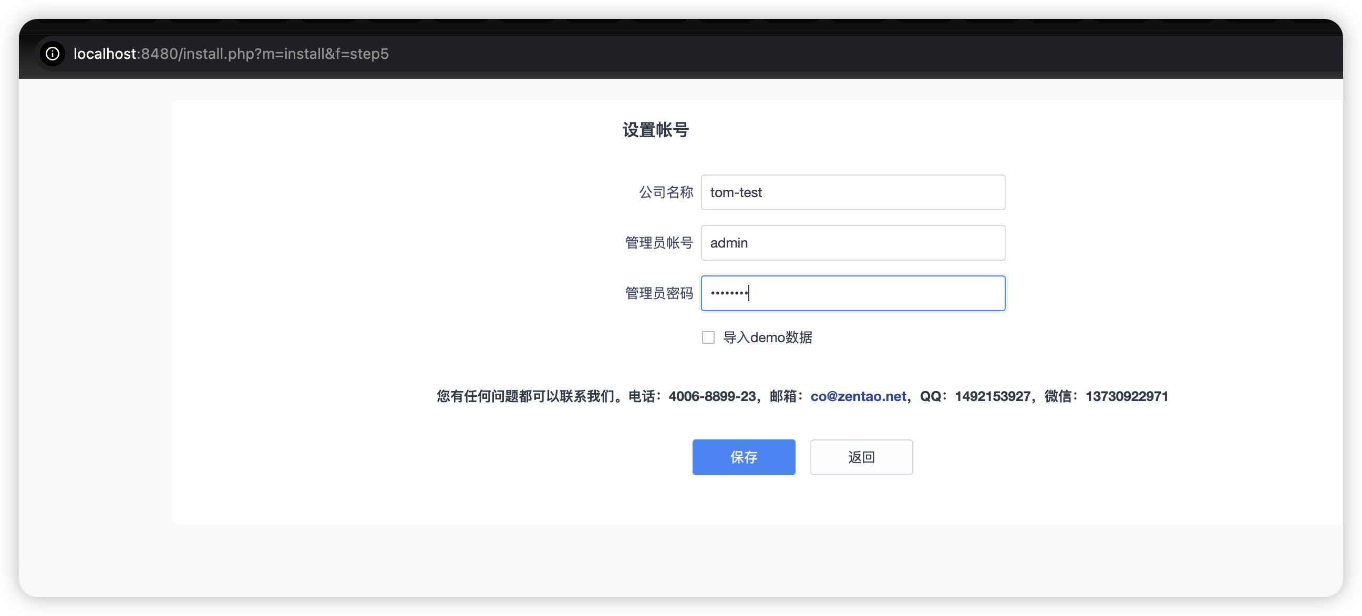1362x616 pixels.
Task: Click the 公司名称 field label
Action: pos(666,192)
